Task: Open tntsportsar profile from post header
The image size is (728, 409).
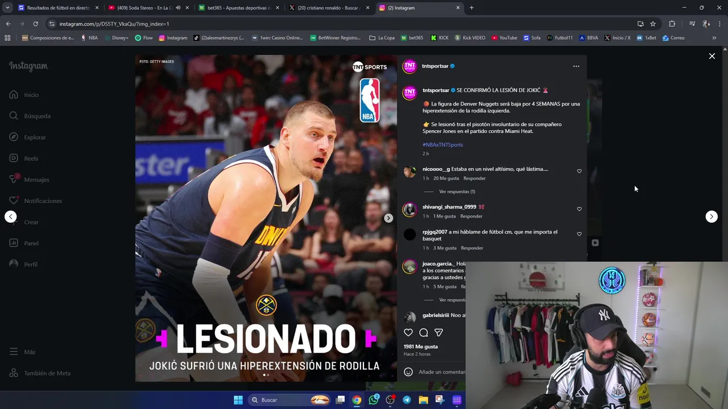Action: tap(435, 66)
